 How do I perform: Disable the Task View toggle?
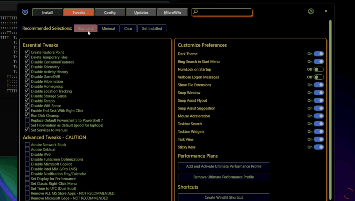[x=319, y=140]
